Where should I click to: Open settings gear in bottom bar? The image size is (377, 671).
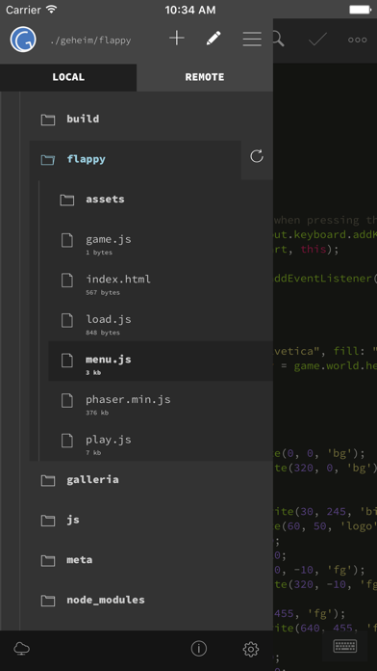251,649
